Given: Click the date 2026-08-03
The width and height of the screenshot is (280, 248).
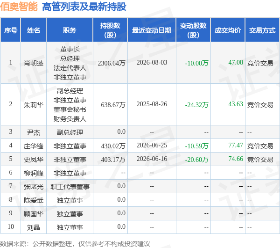Looking at the screenshot, I should pos(152,62).
